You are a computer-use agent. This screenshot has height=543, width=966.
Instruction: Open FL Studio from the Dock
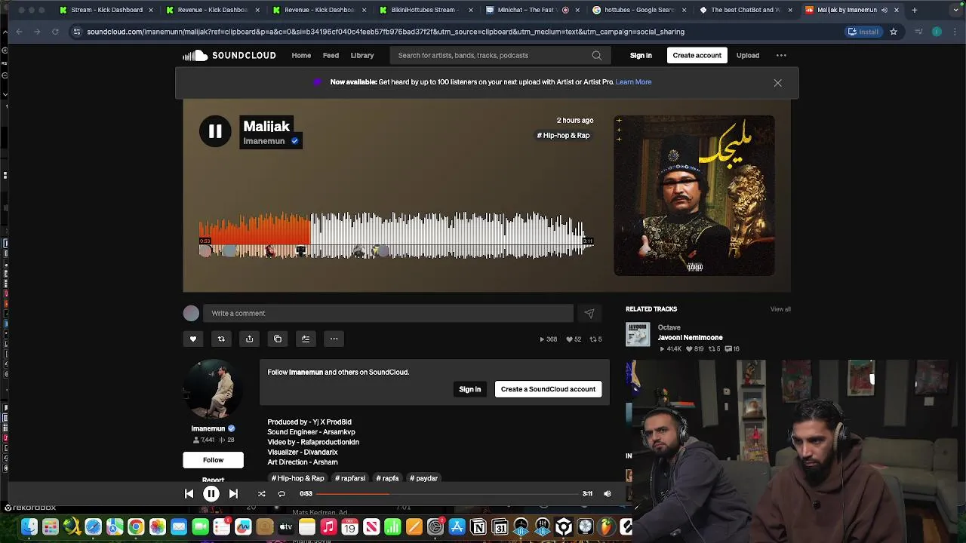[607, 527]
